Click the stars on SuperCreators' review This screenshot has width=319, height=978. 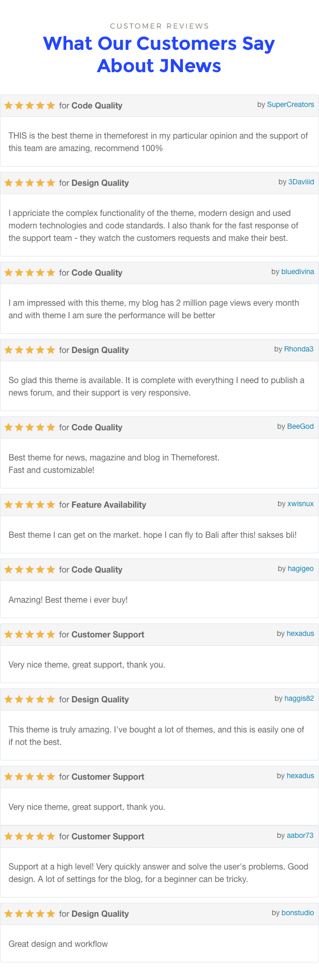point(30,105)
